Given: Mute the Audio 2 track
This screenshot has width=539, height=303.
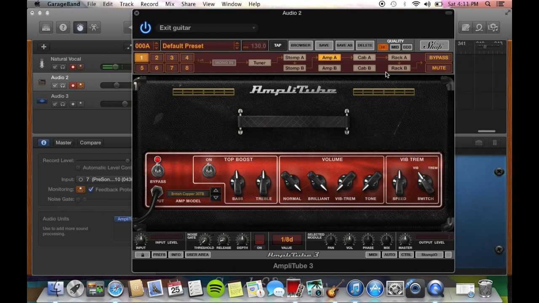Looking at the screenshot, I should click(x=55, y=86).
